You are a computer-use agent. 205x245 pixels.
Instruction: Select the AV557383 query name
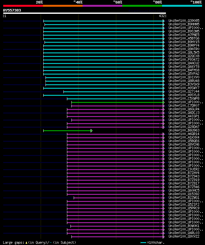pos(12,10)
